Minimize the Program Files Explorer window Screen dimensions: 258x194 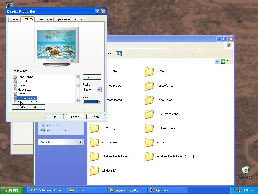coord(219,39)
